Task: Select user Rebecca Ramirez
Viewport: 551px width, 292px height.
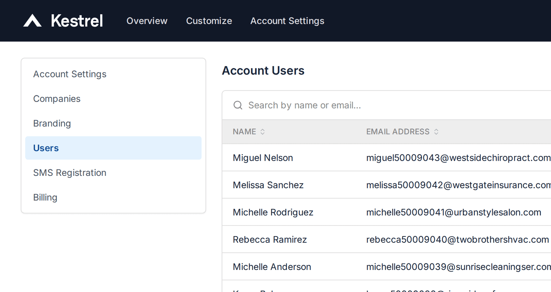Action: click(x=270, y=240)
